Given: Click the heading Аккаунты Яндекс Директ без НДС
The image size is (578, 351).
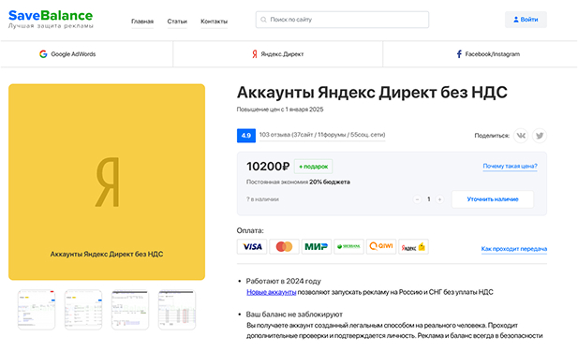Looking at the screenshot, I should click(x=372, y=93).
